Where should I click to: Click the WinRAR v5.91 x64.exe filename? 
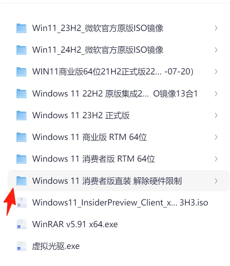coord(75,224)
